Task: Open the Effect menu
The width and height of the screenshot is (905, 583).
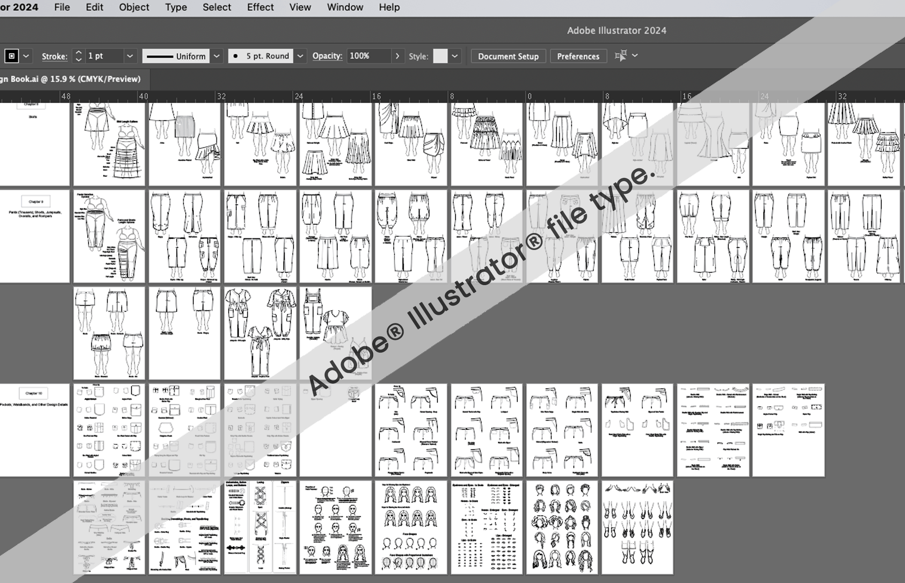Action: click(x=260, y=7)
